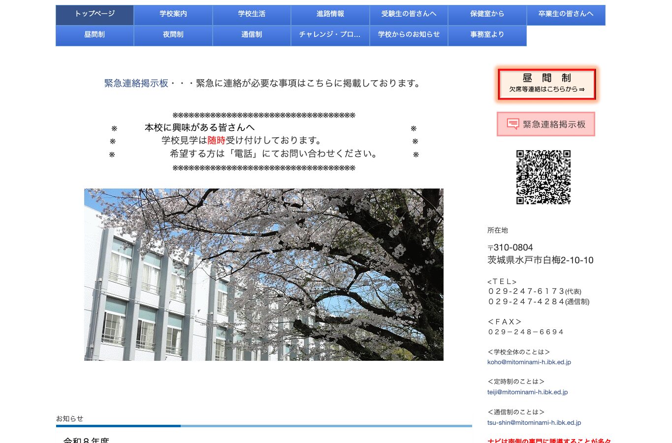Click the koho@mitominami-h.ibk.ed.jp email link
This screenshot has height=443, width=672.
529,362
